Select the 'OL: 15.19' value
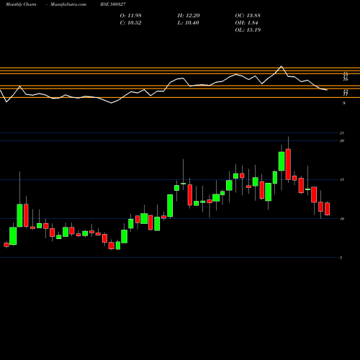360x360 pixels. 248,30
